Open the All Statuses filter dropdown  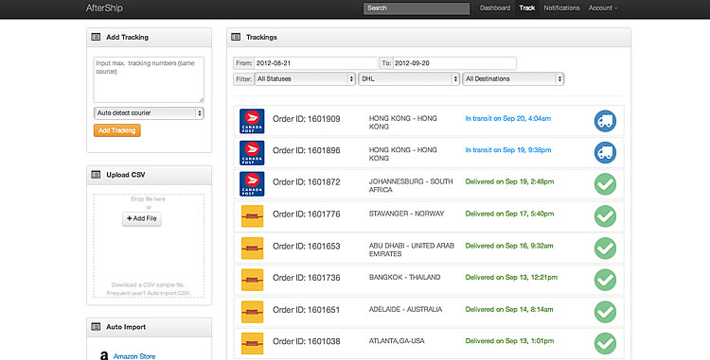[305, 78]
